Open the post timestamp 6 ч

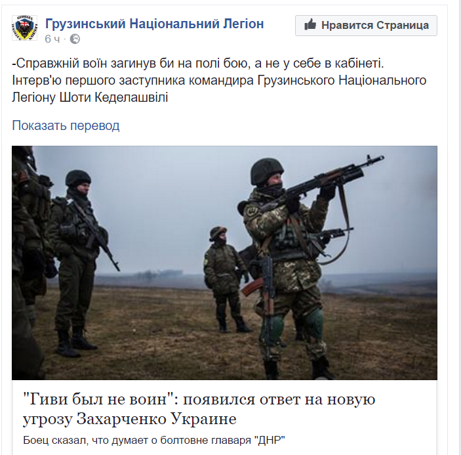point(52,39)
